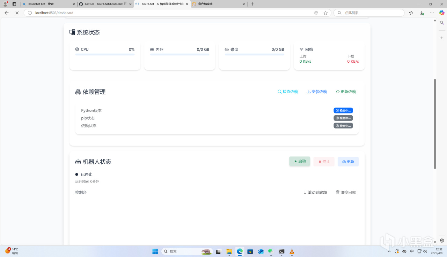
Task: Click the Microsoft Edge taskbar icon
Action: pyautogui.click(x=240, y=251)
